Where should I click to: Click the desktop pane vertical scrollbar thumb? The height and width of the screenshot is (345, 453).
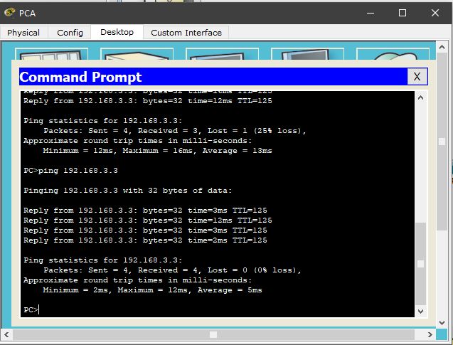click(442, 142)
